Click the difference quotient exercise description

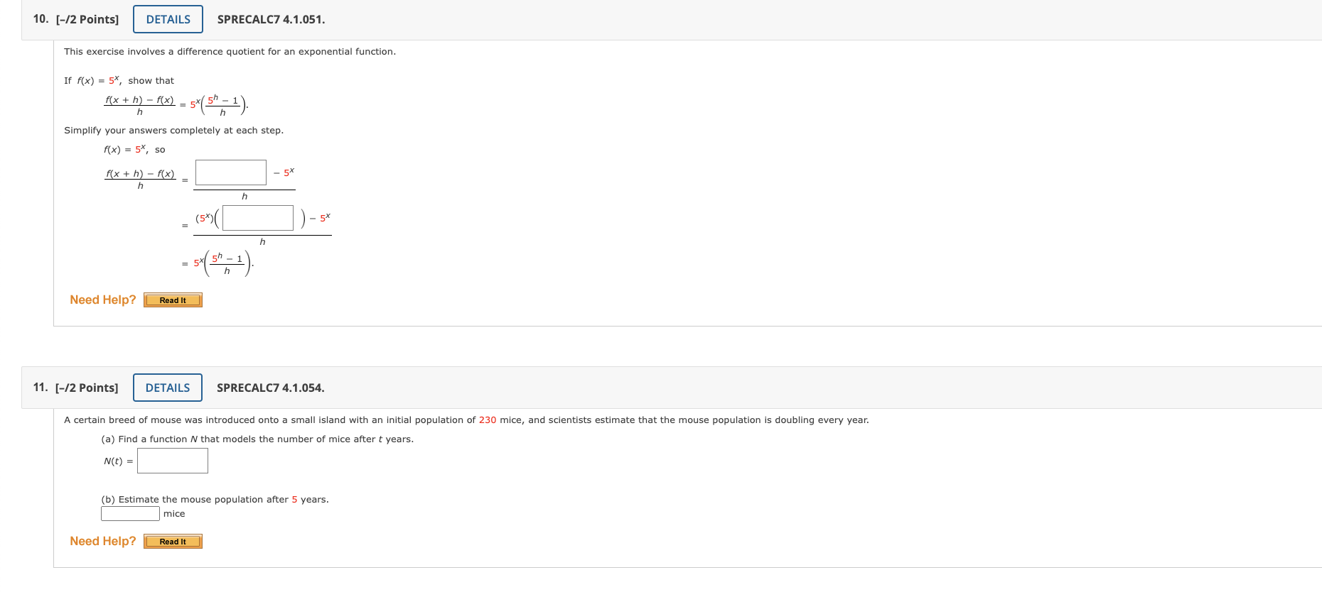230,52
